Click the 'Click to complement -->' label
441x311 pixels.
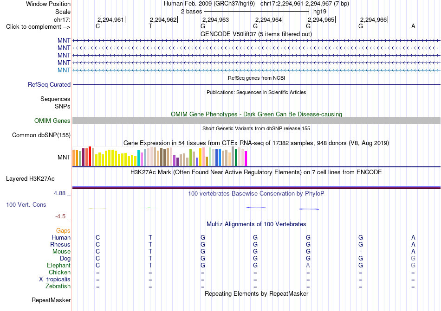(38, 27)
